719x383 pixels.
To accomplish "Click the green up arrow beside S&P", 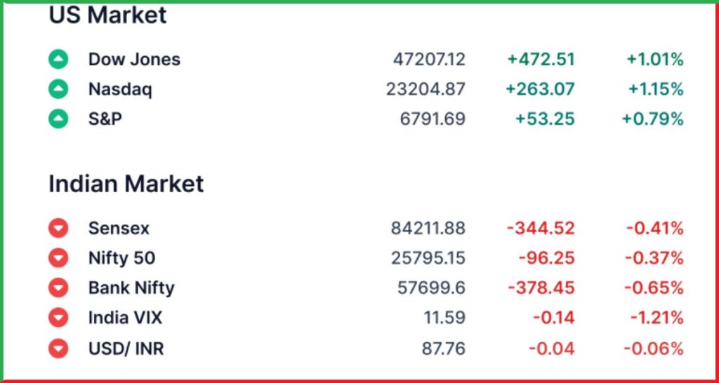I will point(58,119).
